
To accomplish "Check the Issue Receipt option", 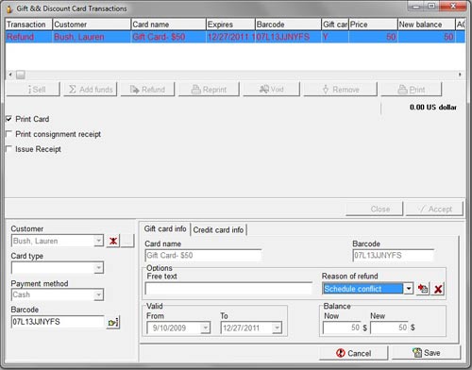I will 8,149.
